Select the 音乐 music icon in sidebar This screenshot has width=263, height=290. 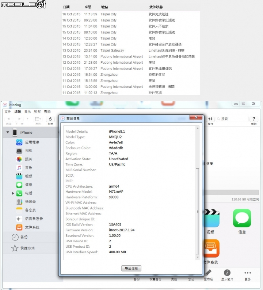pos(19,168)
